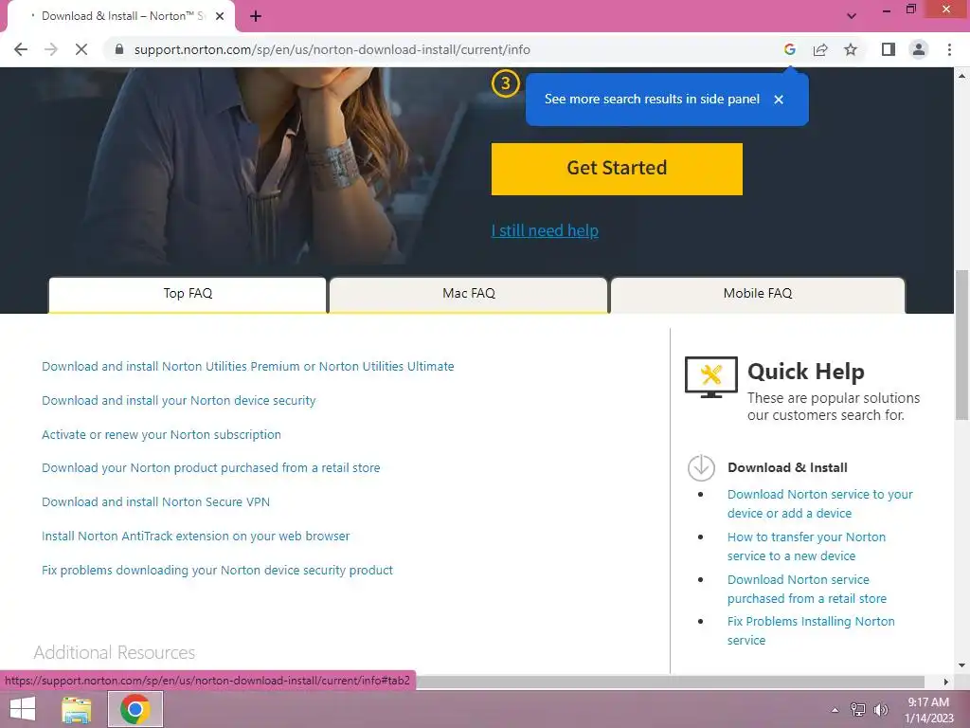Open Activate or renew your Norton subscription

pos(161,434)
